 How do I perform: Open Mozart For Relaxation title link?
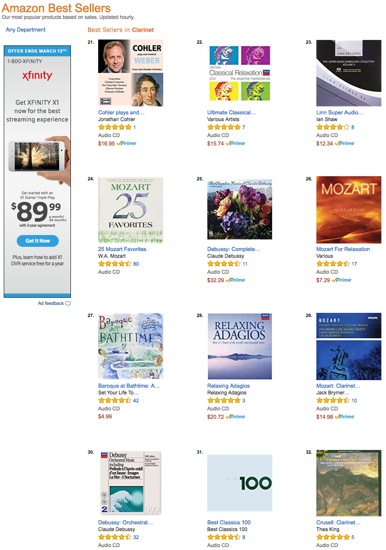point(343,249)
